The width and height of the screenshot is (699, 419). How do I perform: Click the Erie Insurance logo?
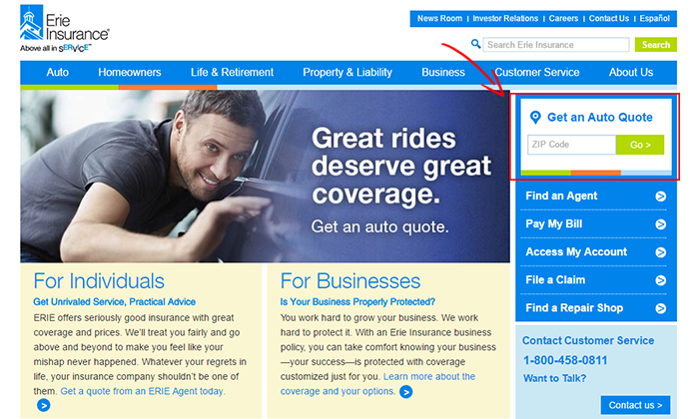click(x=64, y=29)
